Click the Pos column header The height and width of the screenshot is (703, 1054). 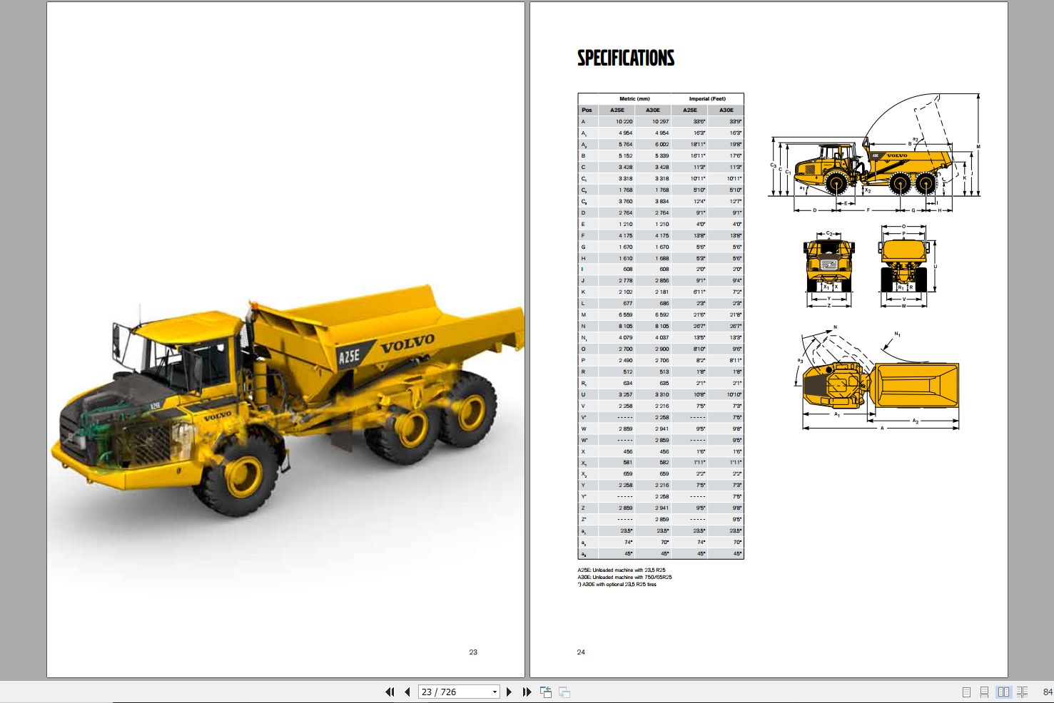[587, 110]
